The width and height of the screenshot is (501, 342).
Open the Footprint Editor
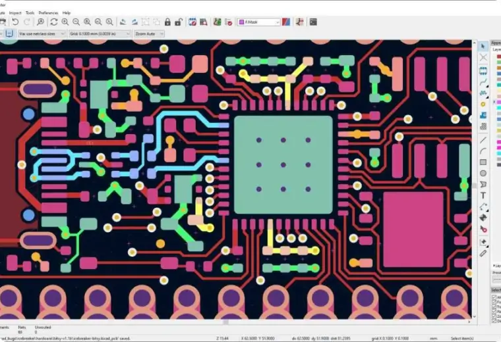(x=192, y=22)
